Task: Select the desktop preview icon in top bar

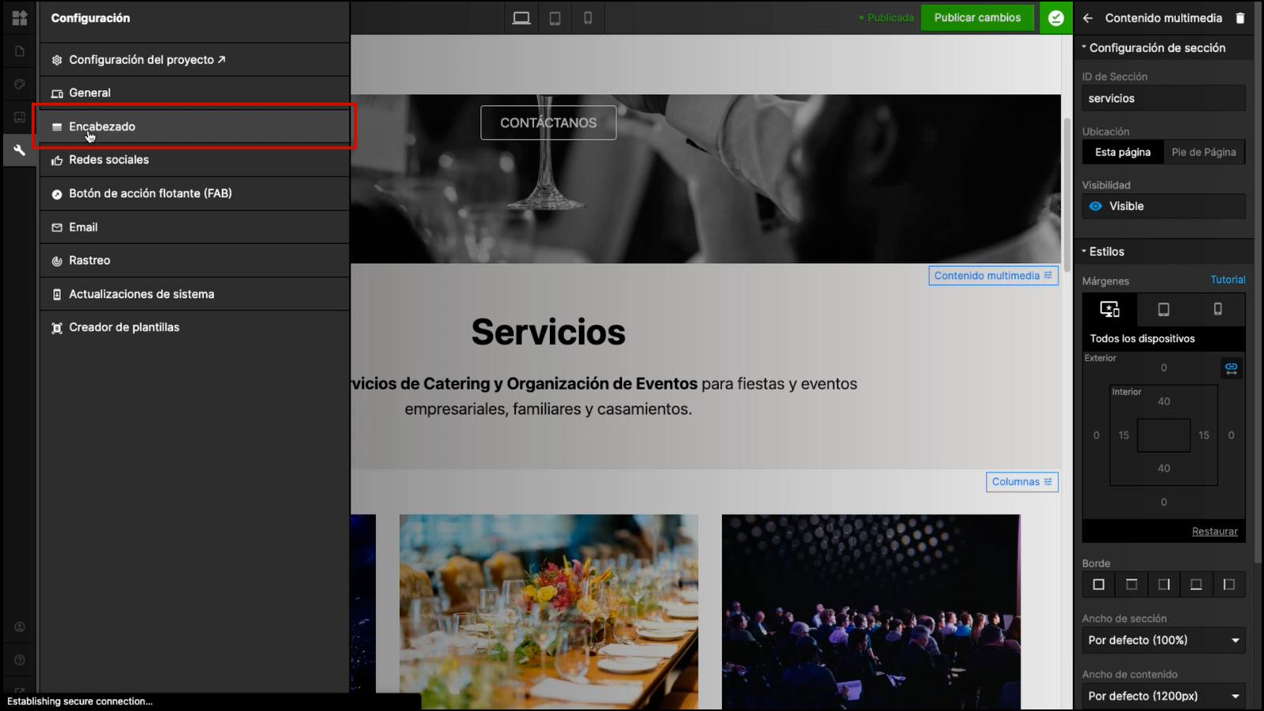Action: pyautogui.click(x=521, y=17)
